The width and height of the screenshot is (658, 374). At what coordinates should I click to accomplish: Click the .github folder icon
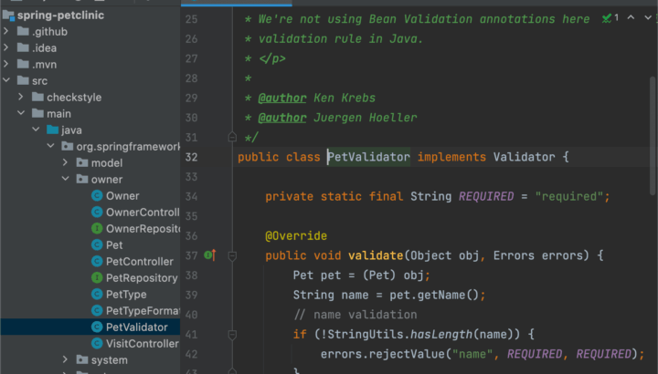click(23, 31)
